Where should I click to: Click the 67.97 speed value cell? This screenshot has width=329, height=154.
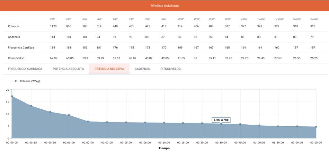coord(53,58)
